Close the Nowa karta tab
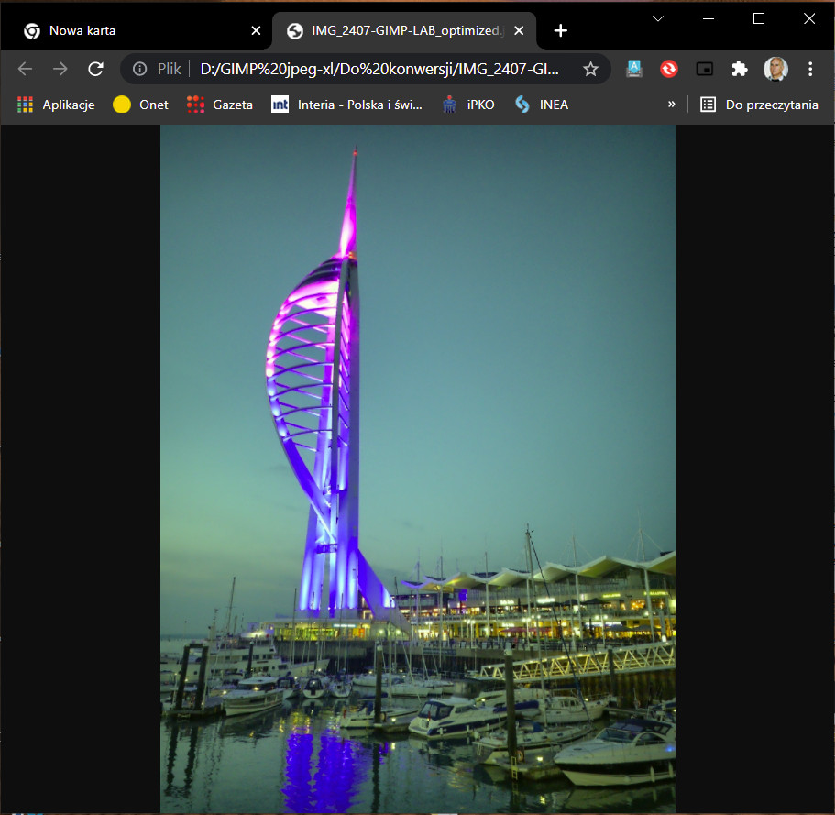Screen dimensions: 835x815 pyautogui.click(x=256, y=30)
